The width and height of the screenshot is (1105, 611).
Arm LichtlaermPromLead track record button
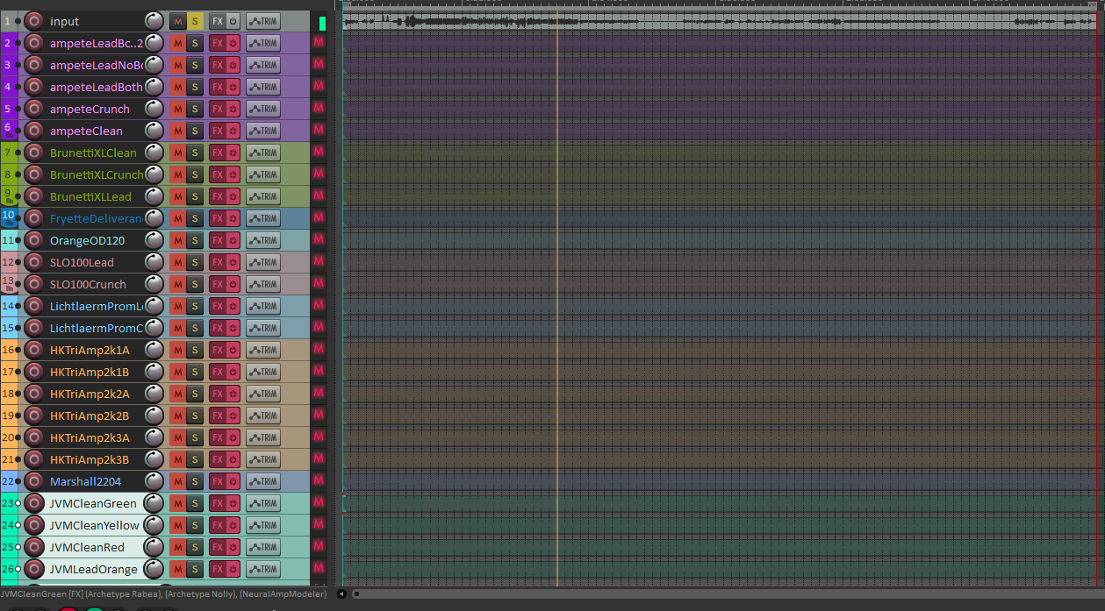(x=34, y=306)
